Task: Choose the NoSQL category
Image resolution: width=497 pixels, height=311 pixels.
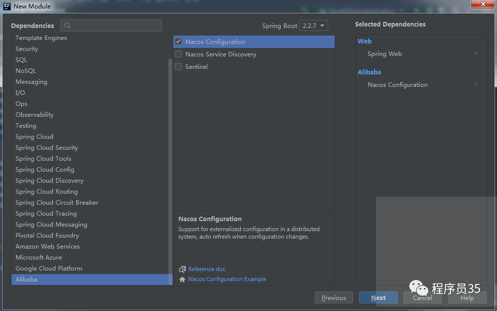Action: tap(90, 70)
